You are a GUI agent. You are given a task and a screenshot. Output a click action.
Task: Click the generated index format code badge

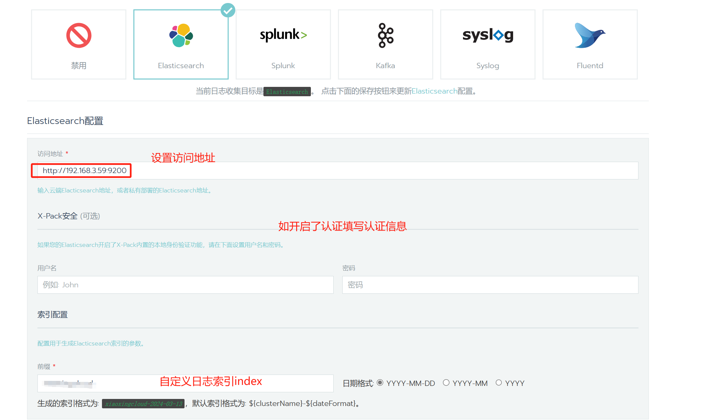pyautogui.click(x=143, y=404)
